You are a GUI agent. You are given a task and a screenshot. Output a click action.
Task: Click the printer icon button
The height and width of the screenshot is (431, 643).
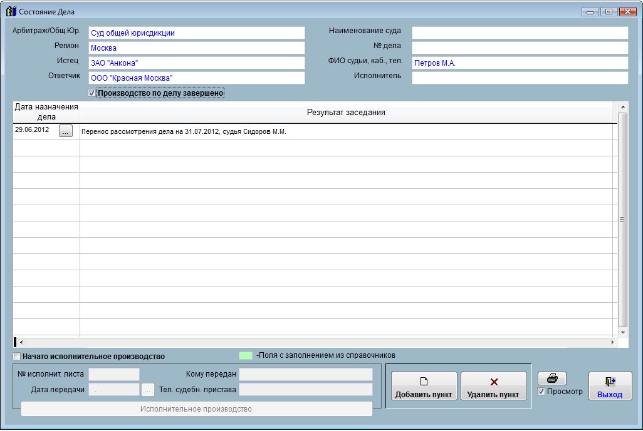(x=552, y=378)
